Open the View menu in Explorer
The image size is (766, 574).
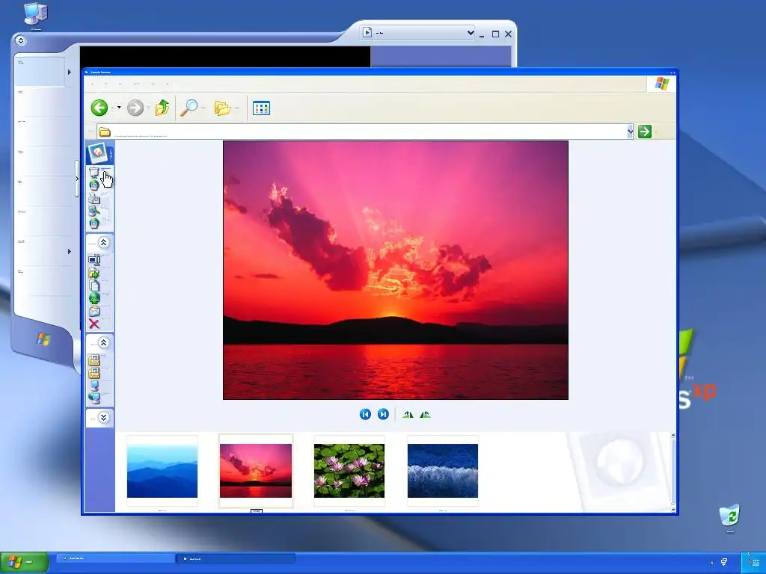[x=120, y=84]
